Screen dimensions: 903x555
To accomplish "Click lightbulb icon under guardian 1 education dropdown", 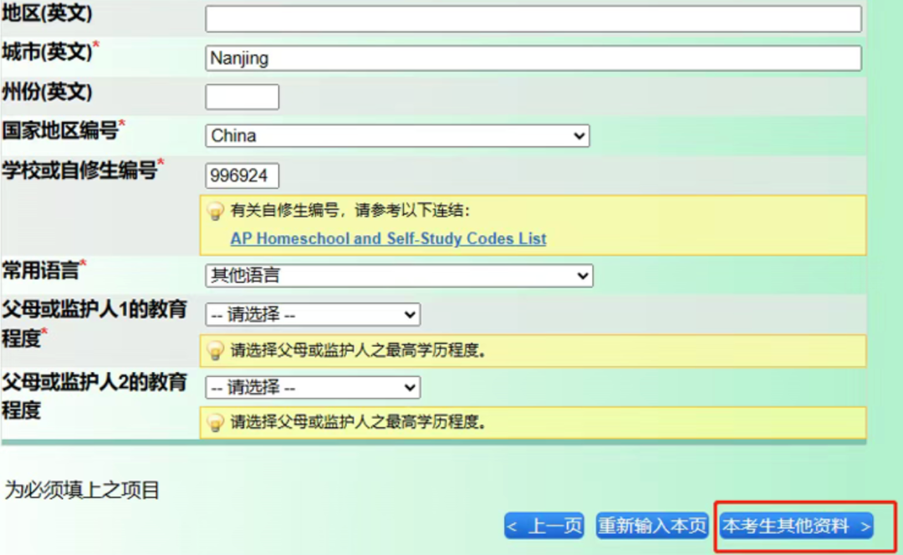I will 216,351.
